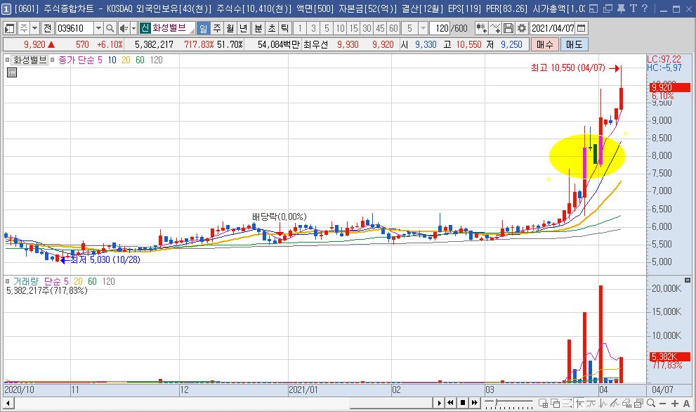Click the 화성밸브 chart label button
This screenshot has width=696, height=412.
click(x=29, y=60)
